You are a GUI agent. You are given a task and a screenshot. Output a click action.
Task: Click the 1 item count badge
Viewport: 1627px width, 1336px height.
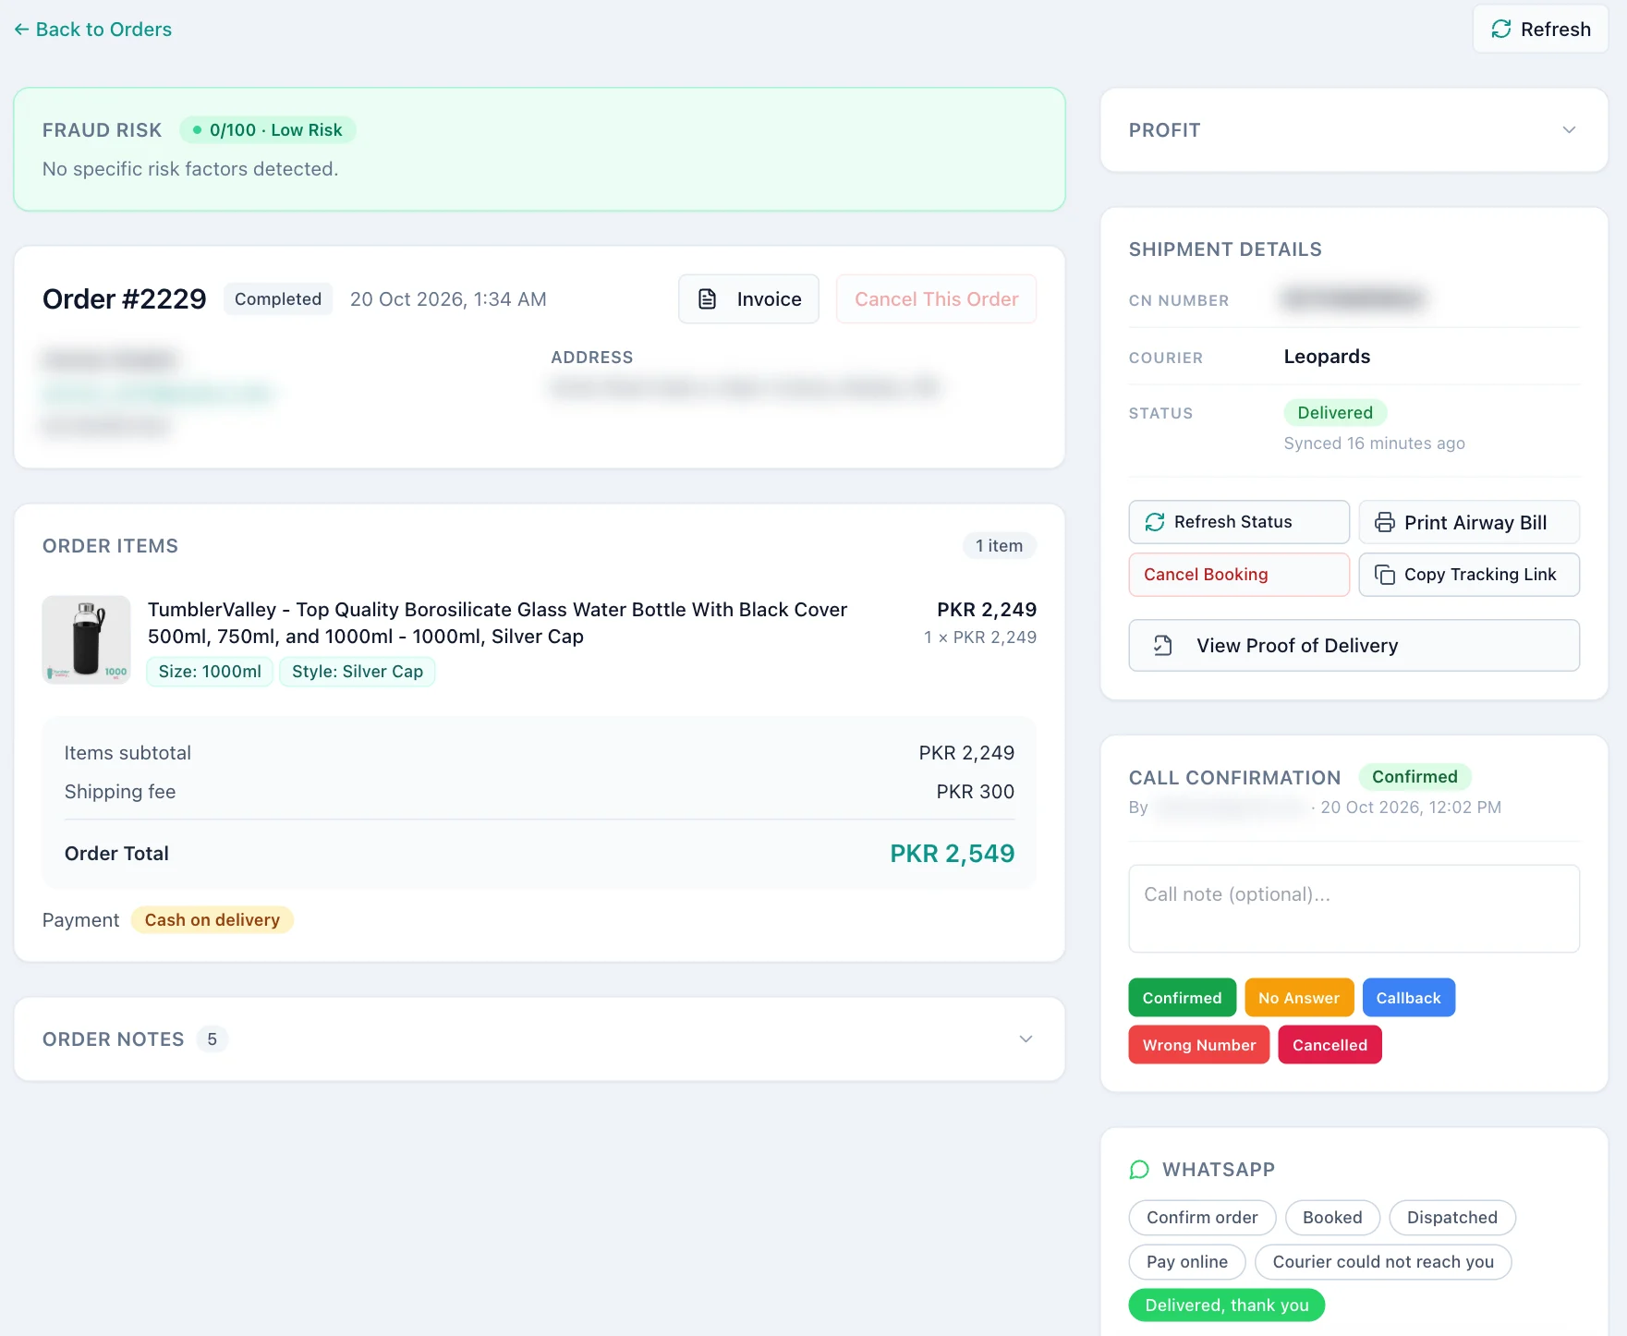999,546
